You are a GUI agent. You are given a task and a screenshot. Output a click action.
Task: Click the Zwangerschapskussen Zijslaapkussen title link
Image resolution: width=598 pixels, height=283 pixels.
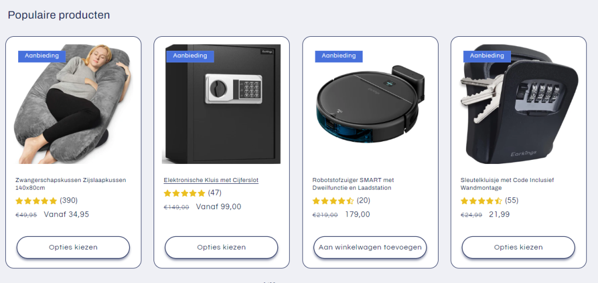71,184
